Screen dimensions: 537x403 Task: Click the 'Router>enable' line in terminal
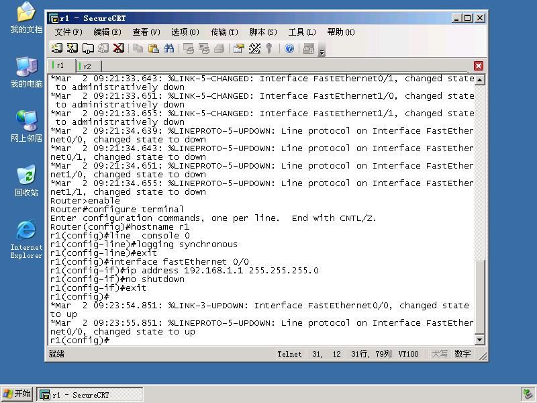click(x=85, y=200)
